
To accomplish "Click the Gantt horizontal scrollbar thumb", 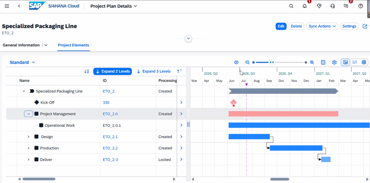I will click(280, 179).
